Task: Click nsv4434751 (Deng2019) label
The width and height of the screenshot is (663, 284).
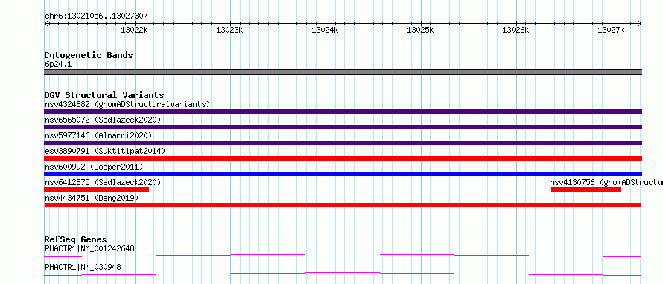Action: 92,198
